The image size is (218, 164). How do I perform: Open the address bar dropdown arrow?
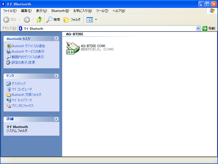click(x=198, y=28)
